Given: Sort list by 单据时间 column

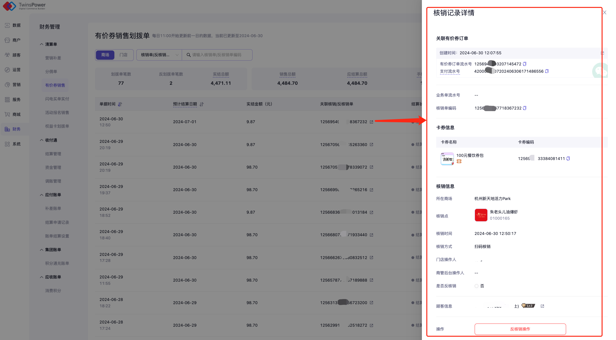Looking at the screenshot, I should 120,104.
